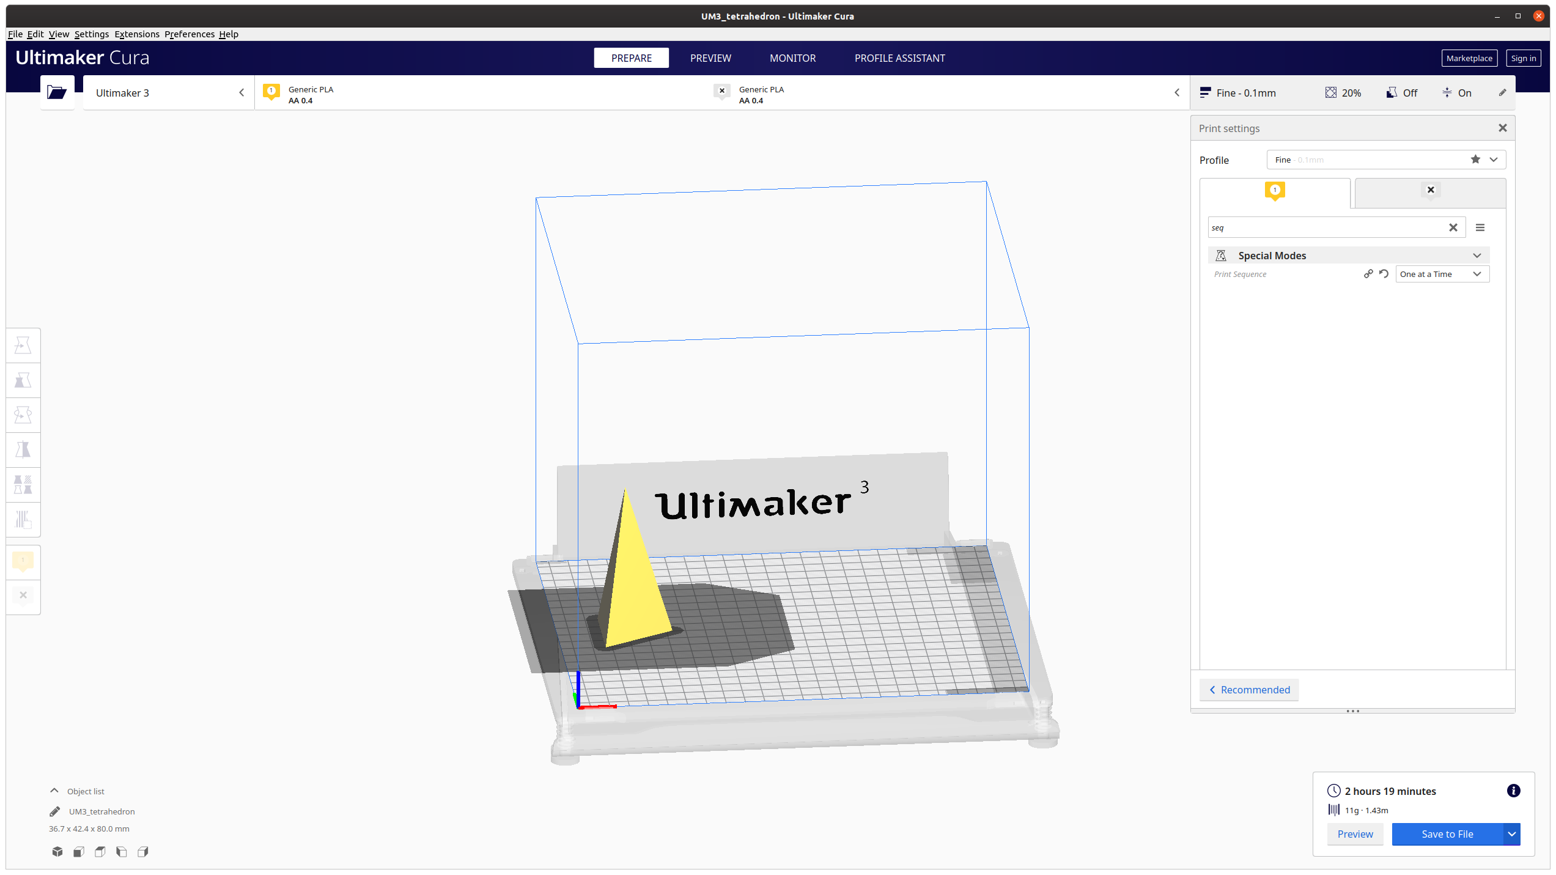Open print info details icon

tap(1513, 791)
